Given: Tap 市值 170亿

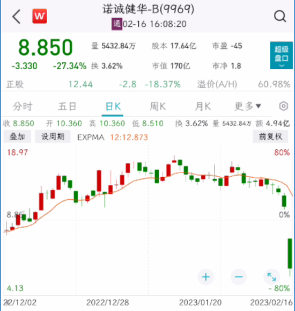Looking at the screenshot, I should click(171, 66).
